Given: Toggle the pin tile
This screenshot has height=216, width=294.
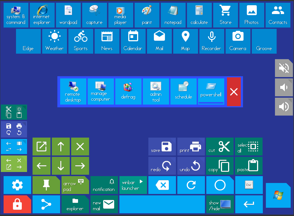Looking at the screenshot, I should pyautogui.click(x=46, y=185).
